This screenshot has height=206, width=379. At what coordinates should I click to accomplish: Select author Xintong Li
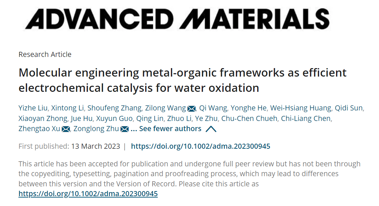point(67,108)
